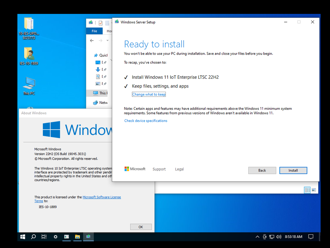Click 'Install Windows 11 IoT Enterprise LTSC 22H2' text
The image size is (330, 248).
point(175,77)
